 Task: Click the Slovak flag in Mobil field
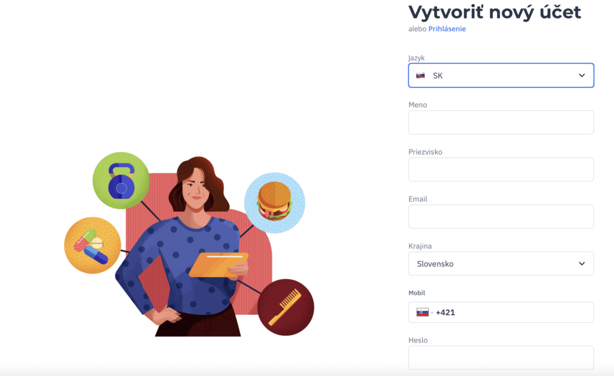coord(423,313)
